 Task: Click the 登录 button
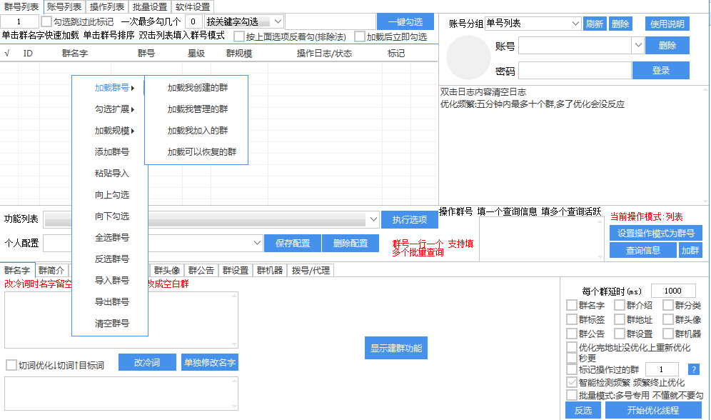[660, 70]
